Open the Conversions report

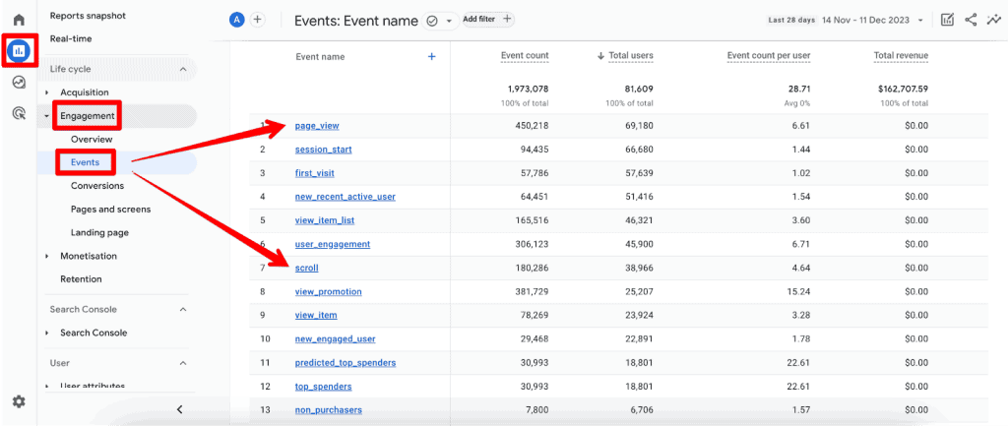pyautogui.click(x=97, y=186)
